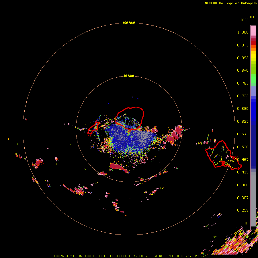Click the 0.520 value on color scale
Screen dimensions: 258x258
[243, 147]
